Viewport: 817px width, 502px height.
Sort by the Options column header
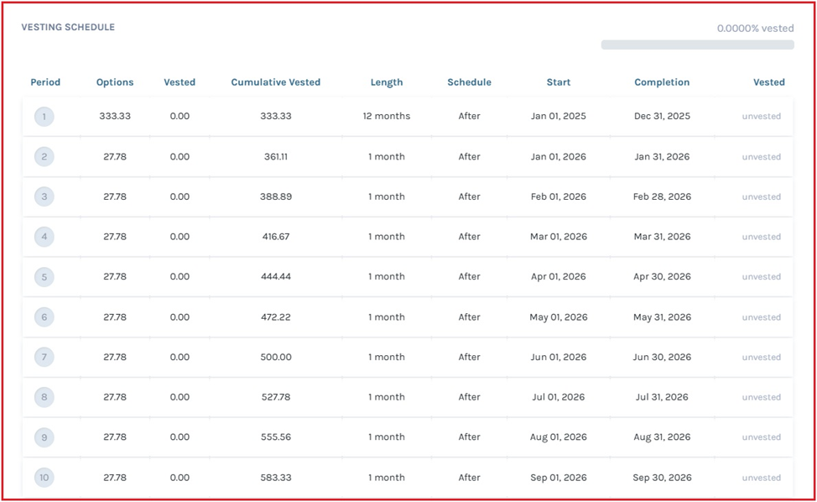(115, 81)
